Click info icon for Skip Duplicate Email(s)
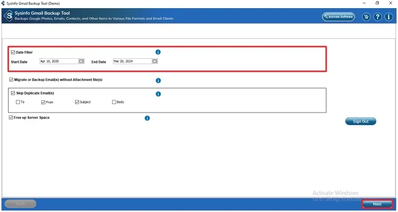Image resolution: width=398 pixels, height=212 pixels. click(x=158, y=94)
